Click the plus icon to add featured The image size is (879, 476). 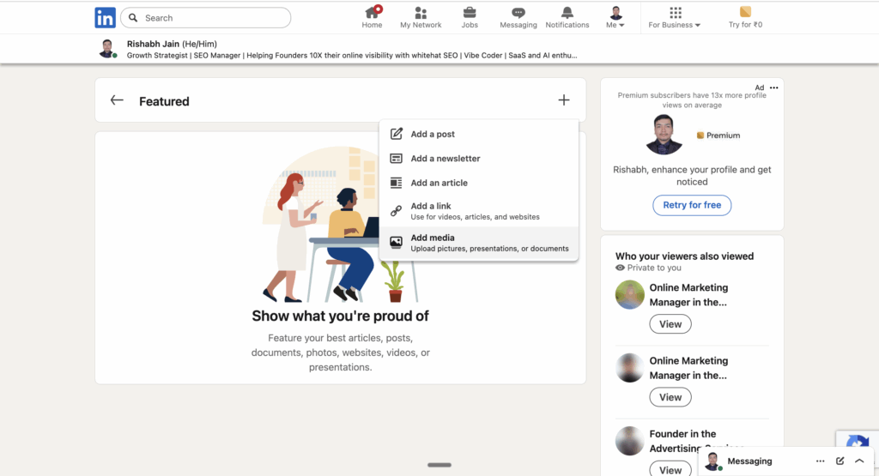tap(564, 100)
